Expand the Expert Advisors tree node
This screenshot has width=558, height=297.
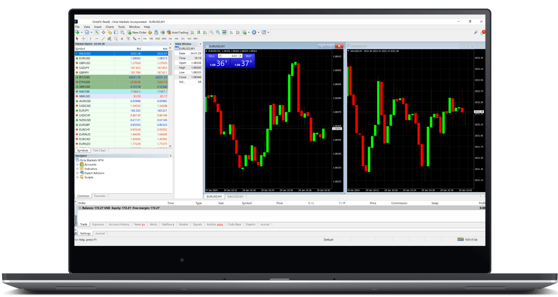click(77, 173)
